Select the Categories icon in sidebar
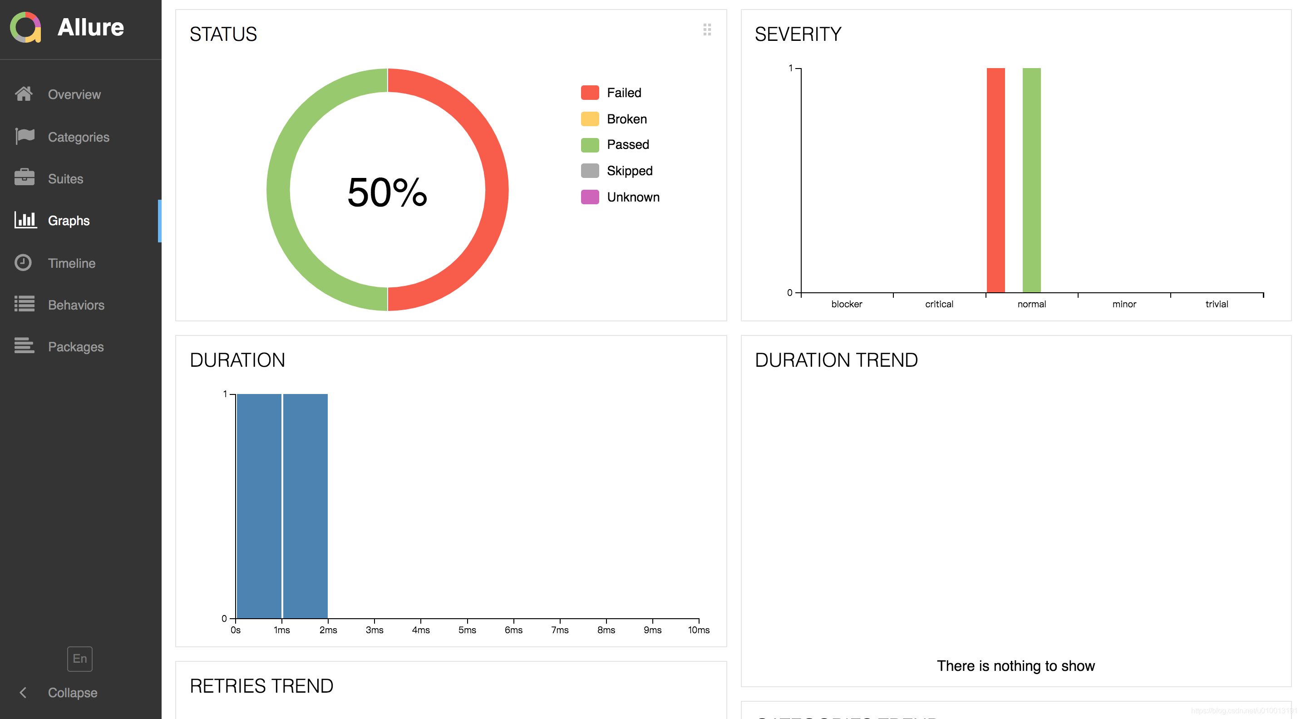This screenshot has height=719, width=1301. [x=24, y=136]
